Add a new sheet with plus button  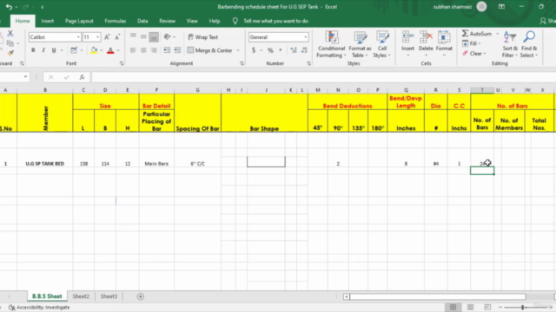coord(141,296)
